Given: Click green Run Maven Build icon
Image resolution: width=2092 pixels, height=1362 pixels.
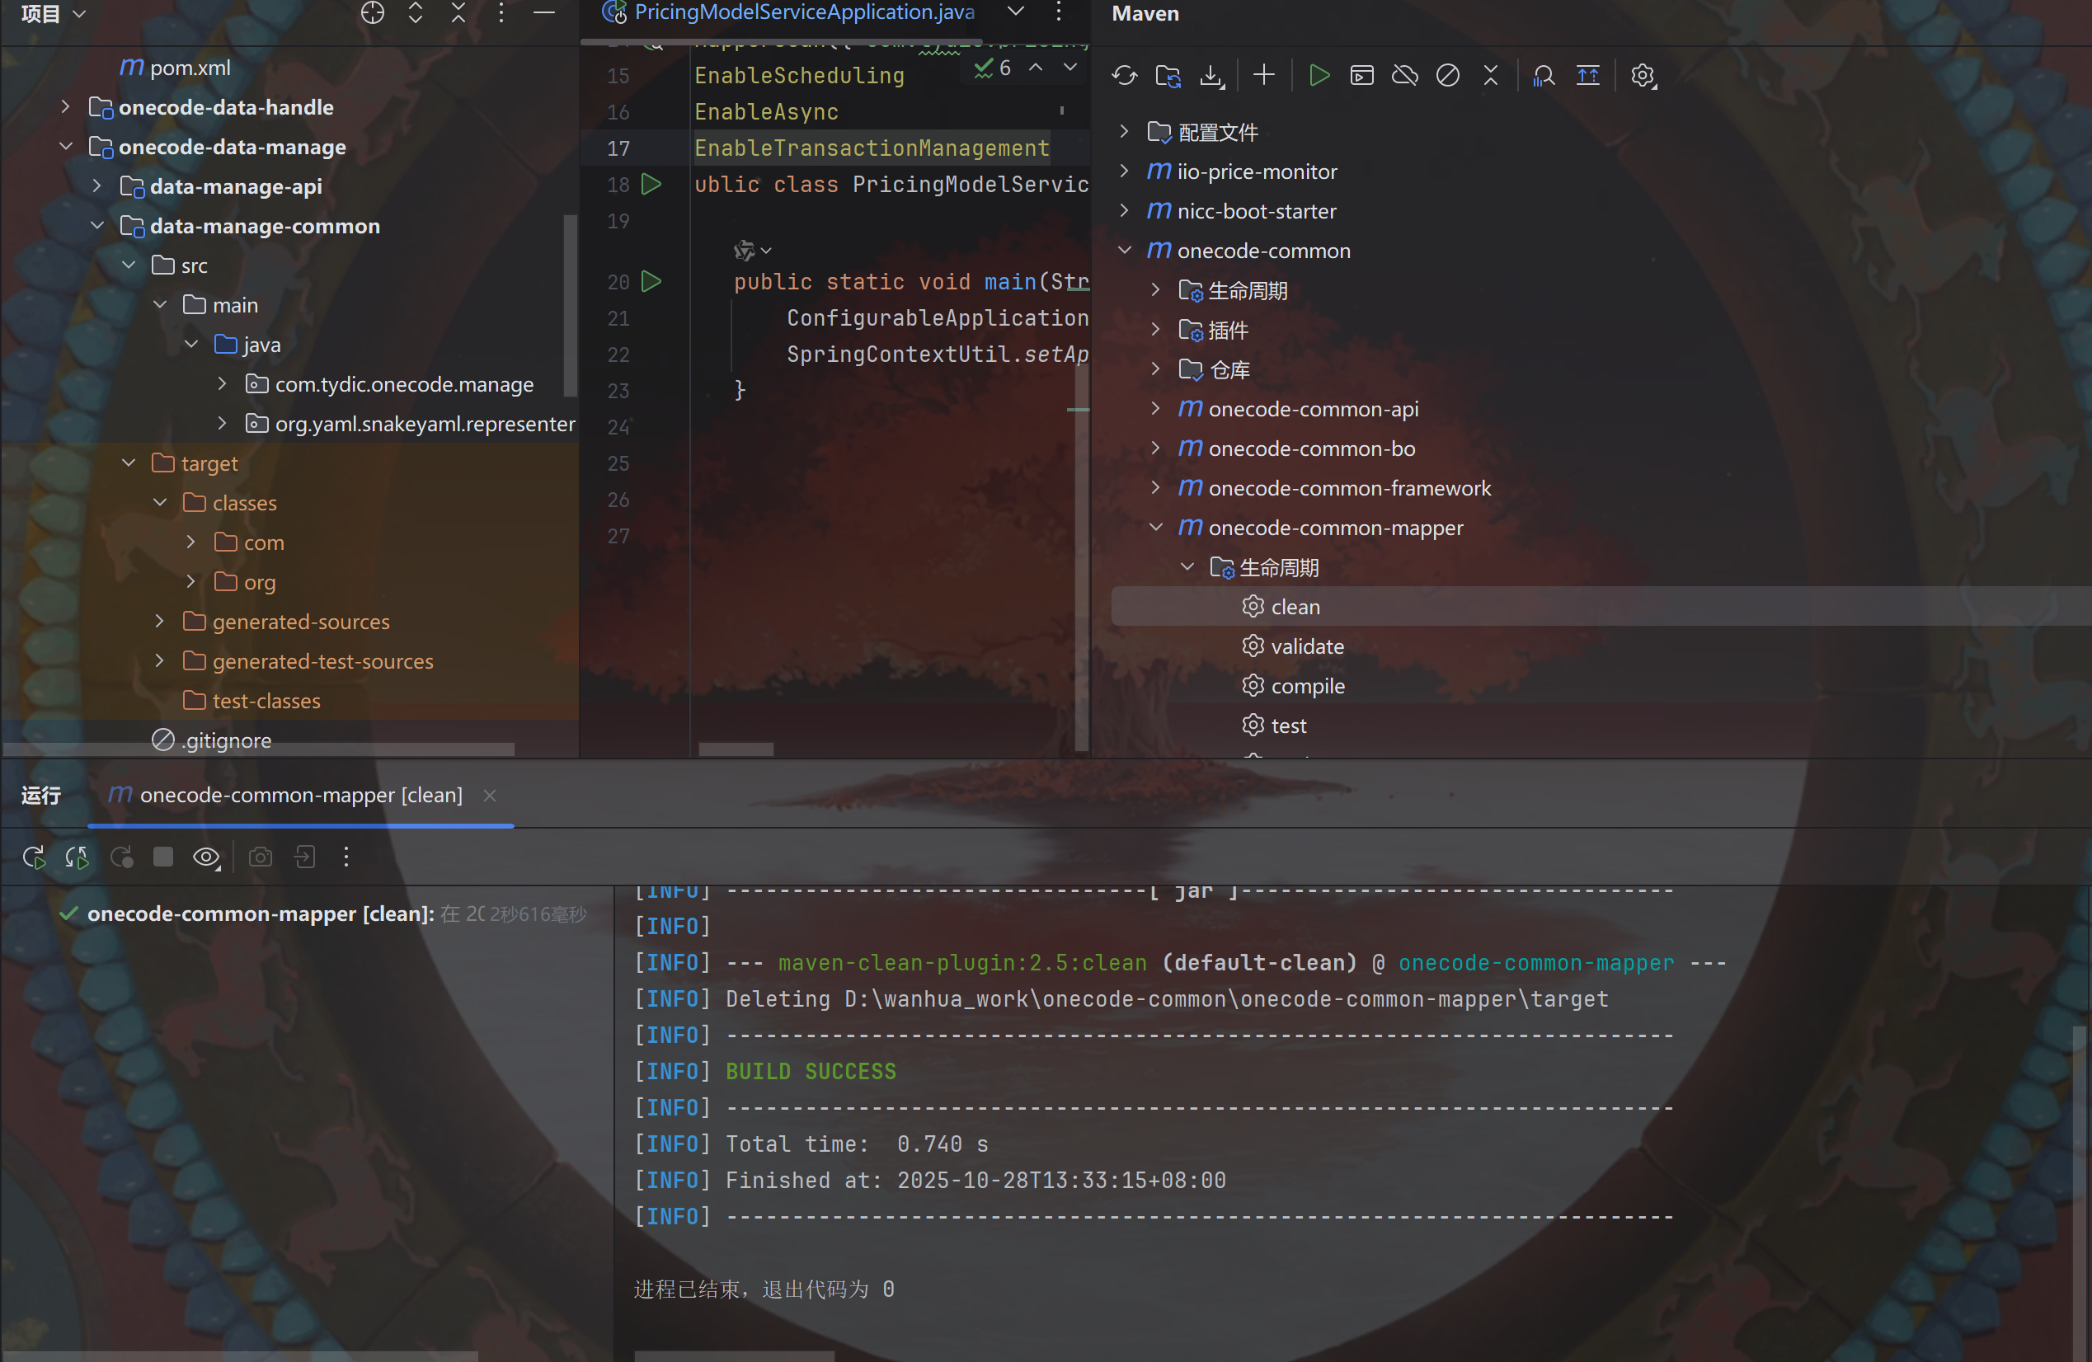Looking at the screenshot, I should (x=1319, y=76).
